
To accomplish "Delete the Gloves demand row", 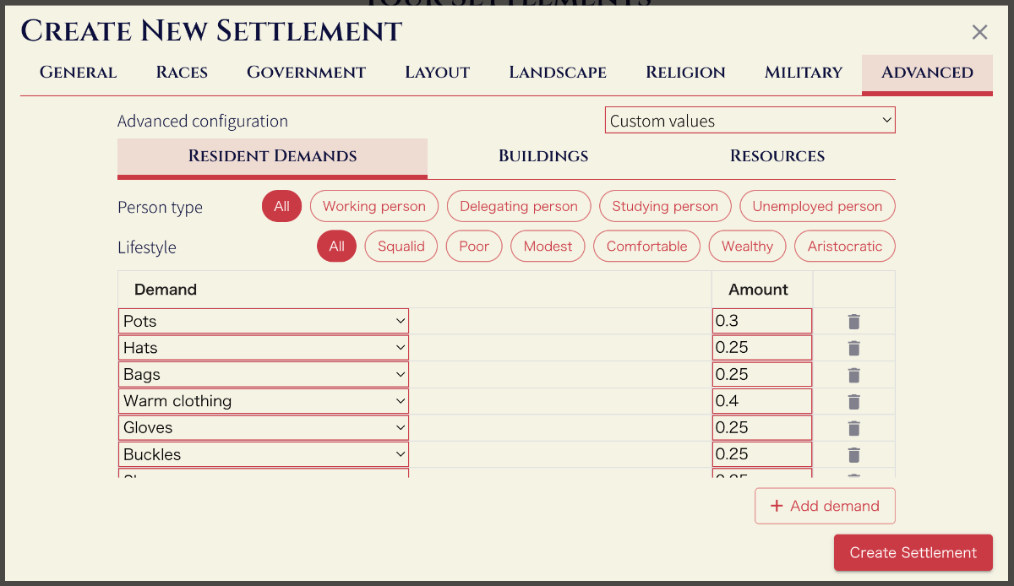I will [853, 428].
